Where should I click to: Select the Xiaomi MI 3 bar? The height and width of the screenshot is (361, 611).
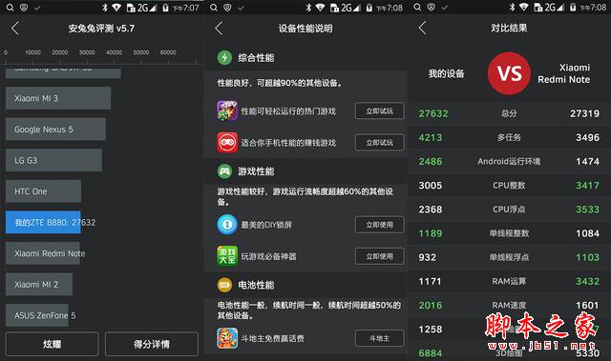click(58, 98)
